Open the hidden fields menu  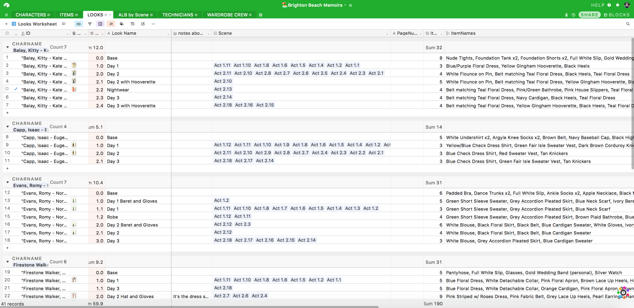coord(79,24)
